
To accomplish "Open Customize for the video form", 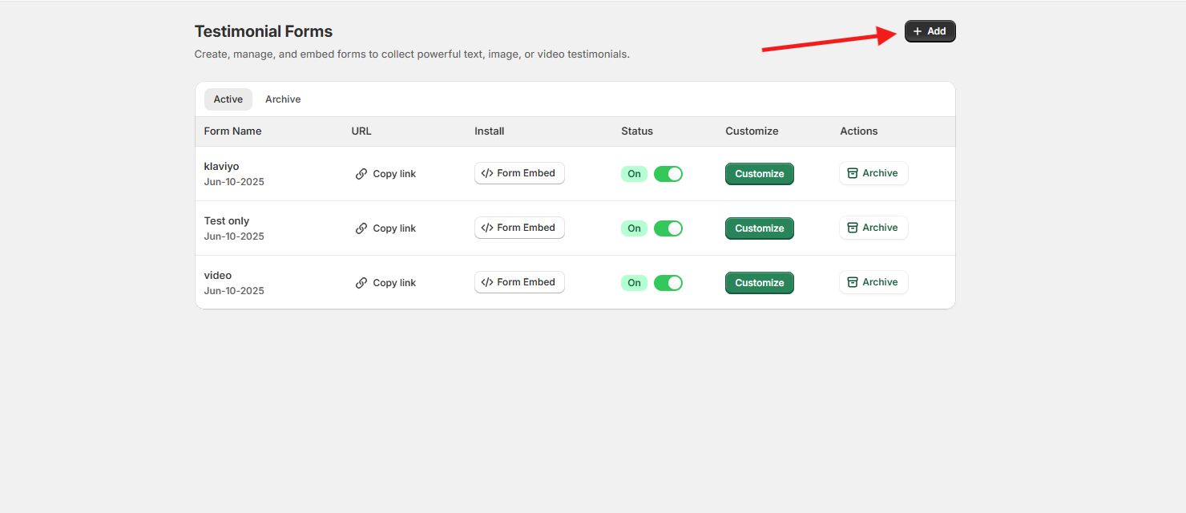I will [x=759, y=283].
